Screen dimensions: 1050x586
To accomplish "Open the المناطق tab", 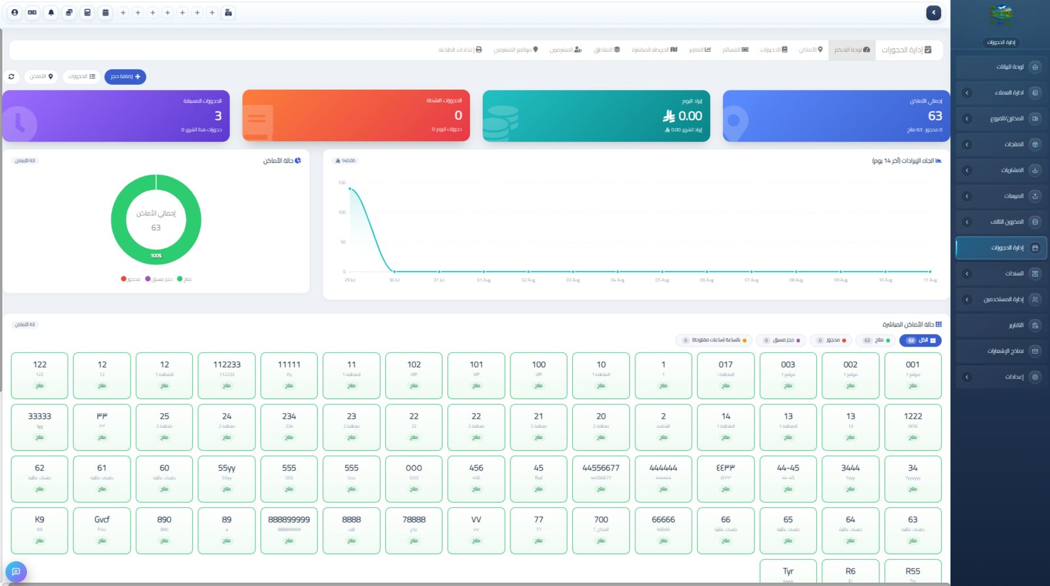I will (x=607, y=50).
